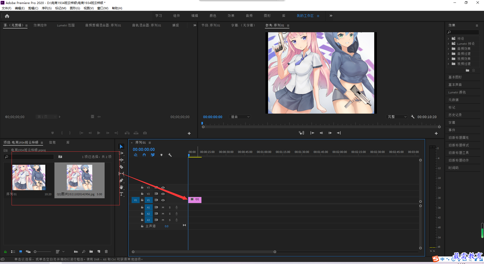Click the timeline add marker icon
This screenshot has width=484, height=264.
pyautogui.click(x=161, y=155)
